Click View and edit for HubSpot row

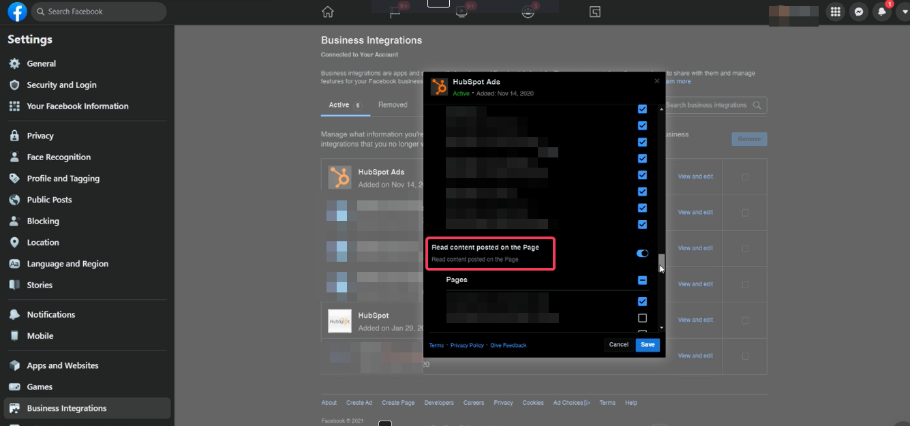coord(695,320)
